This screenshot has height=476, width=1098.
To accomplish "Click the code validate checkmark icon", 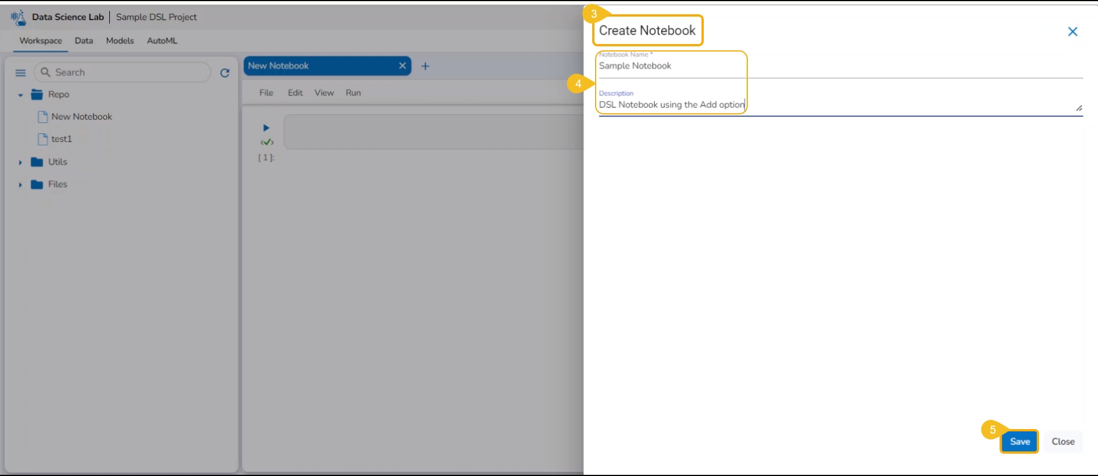I will coord(267,142).
